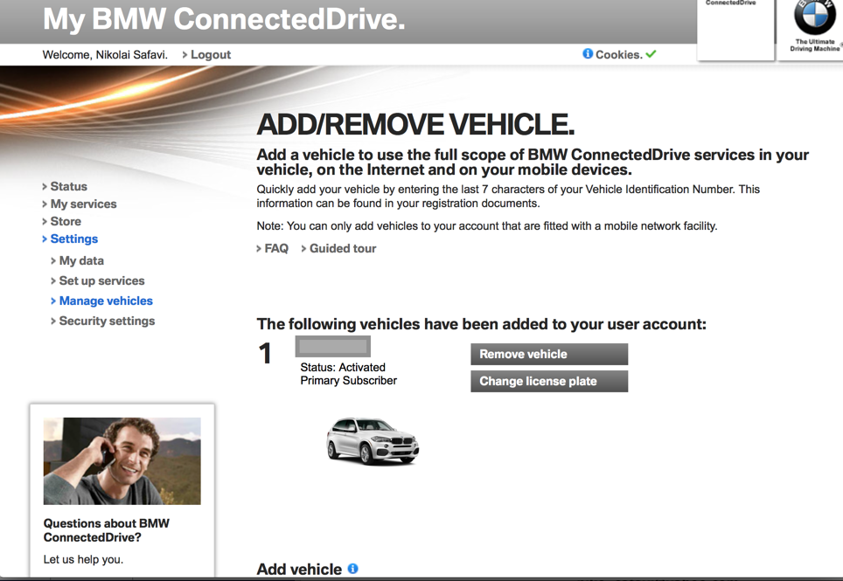Open Set up services submenu item

click(x=98, y=280)
